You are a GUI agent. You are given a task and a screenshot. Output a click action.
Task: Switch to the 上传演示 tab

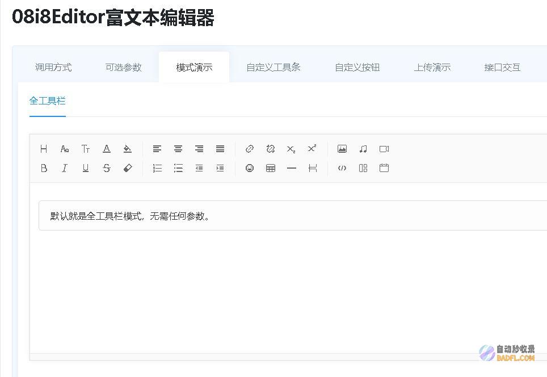click(x=432, y=67)
